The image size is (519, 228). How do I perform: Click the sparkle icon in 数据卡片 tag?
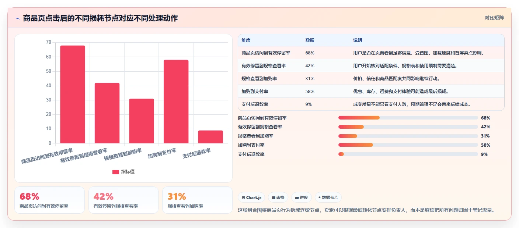tap(320, 197)
